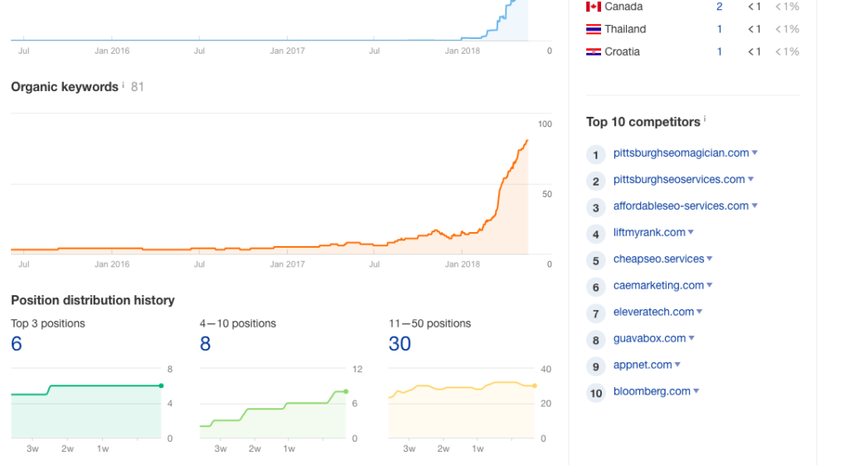Open the pittsburghseomagician.com link

682,153
